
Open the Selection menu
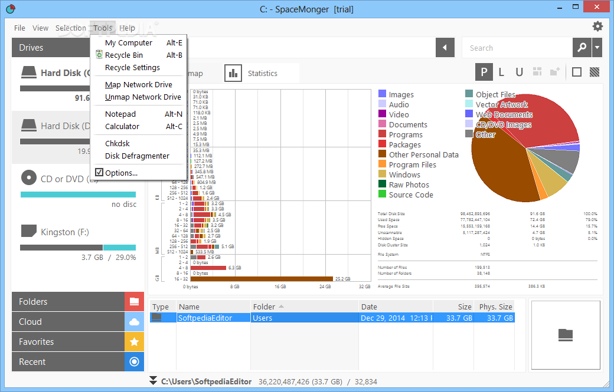70,28
